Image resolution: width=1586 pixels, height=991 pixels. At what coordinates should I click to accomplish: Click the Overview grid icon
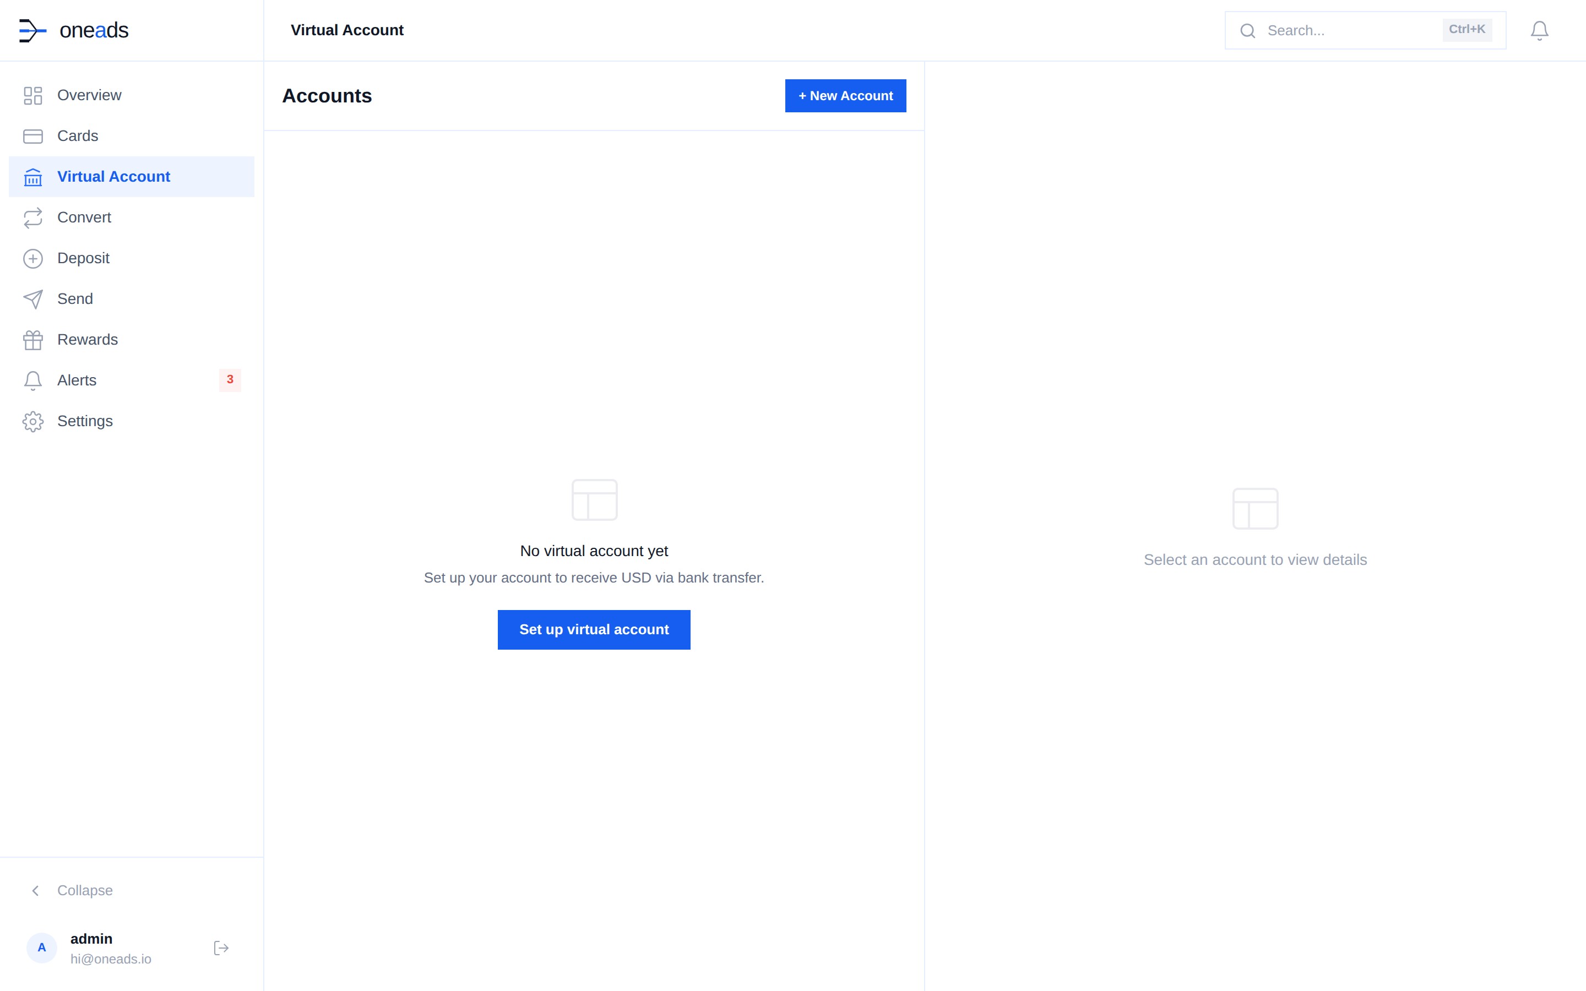[x=33, y=96]
